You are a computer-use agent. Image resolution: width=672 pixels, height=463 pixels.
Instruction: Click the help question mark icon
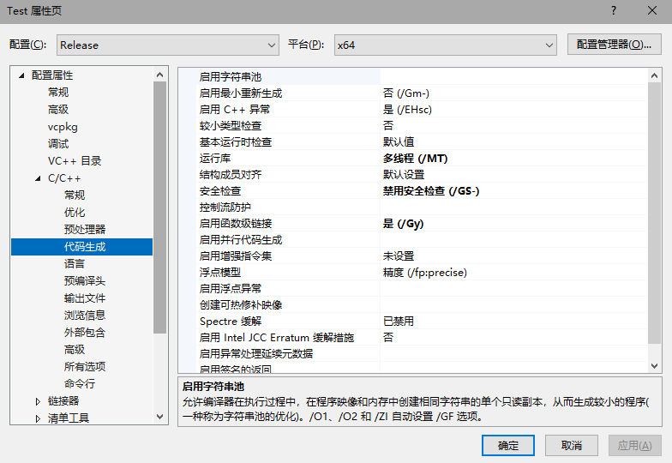613,11
